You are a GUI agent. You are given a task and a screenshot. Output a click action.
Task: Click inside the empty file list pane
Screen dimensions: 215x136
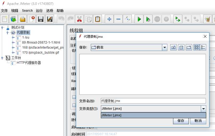click(143, 74)
